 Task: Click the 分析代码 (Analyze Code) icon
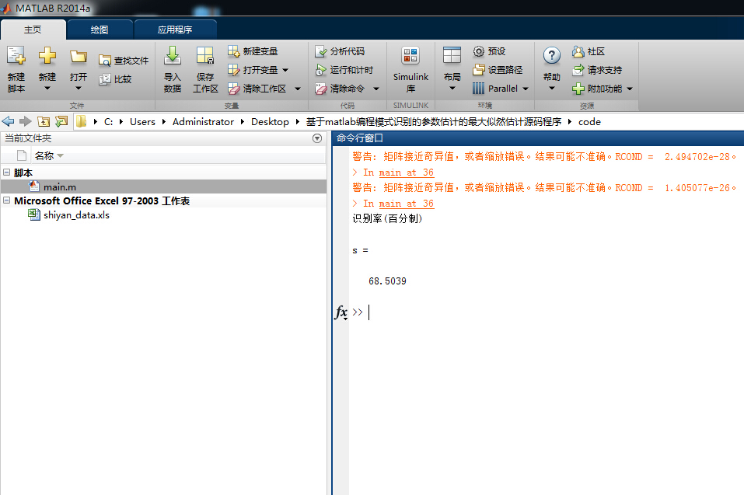coord(321,51)
